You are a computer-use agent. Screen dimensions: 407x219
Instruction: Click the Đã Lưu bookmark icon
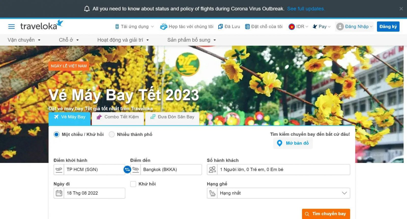pyautogui.click(x=221, y=26)
